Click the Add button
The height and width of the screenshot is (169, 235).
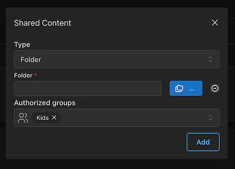click(x=203, y=142)
